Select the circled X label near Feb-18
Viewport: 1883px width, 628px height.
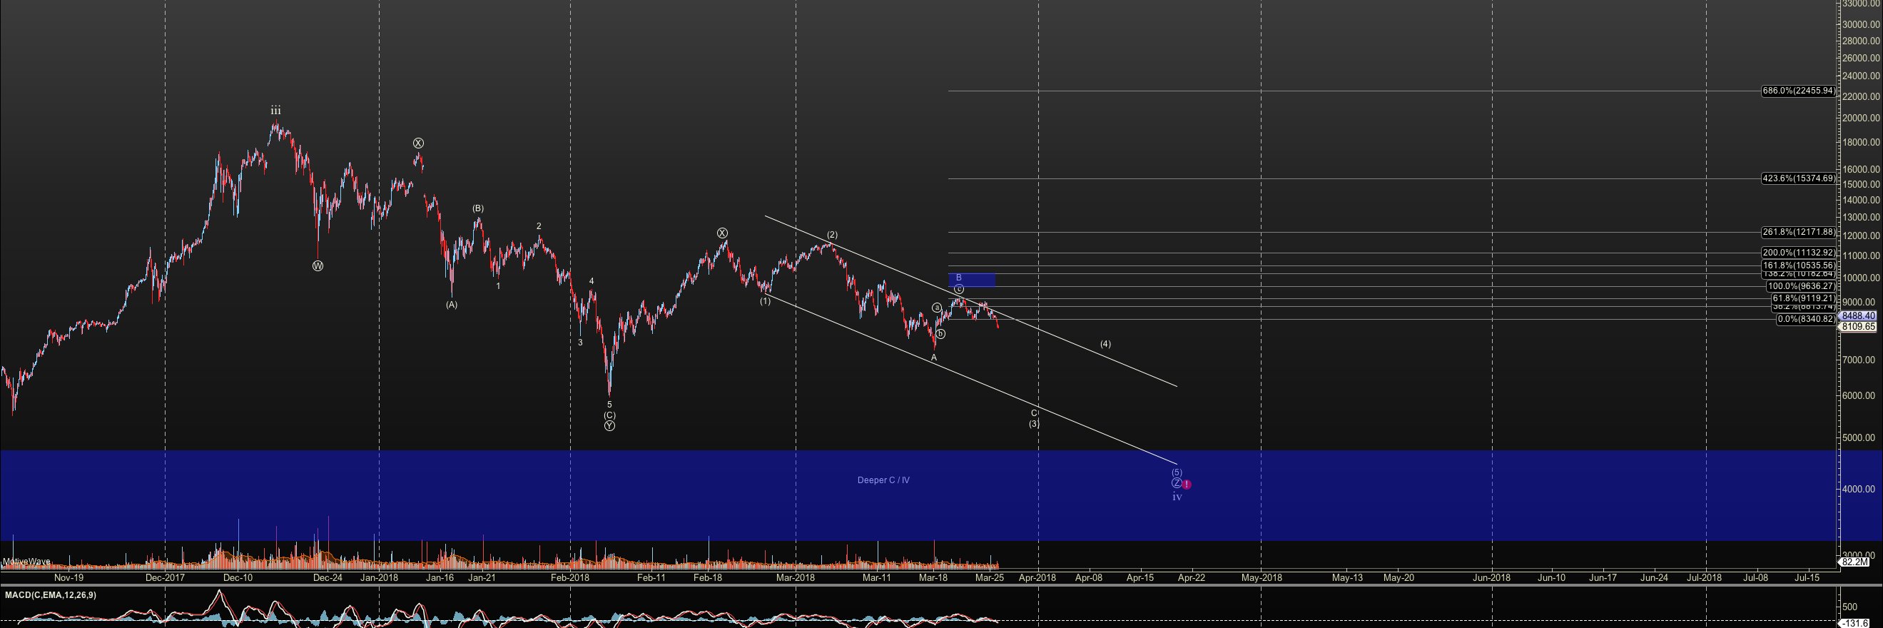pos(722,233)
